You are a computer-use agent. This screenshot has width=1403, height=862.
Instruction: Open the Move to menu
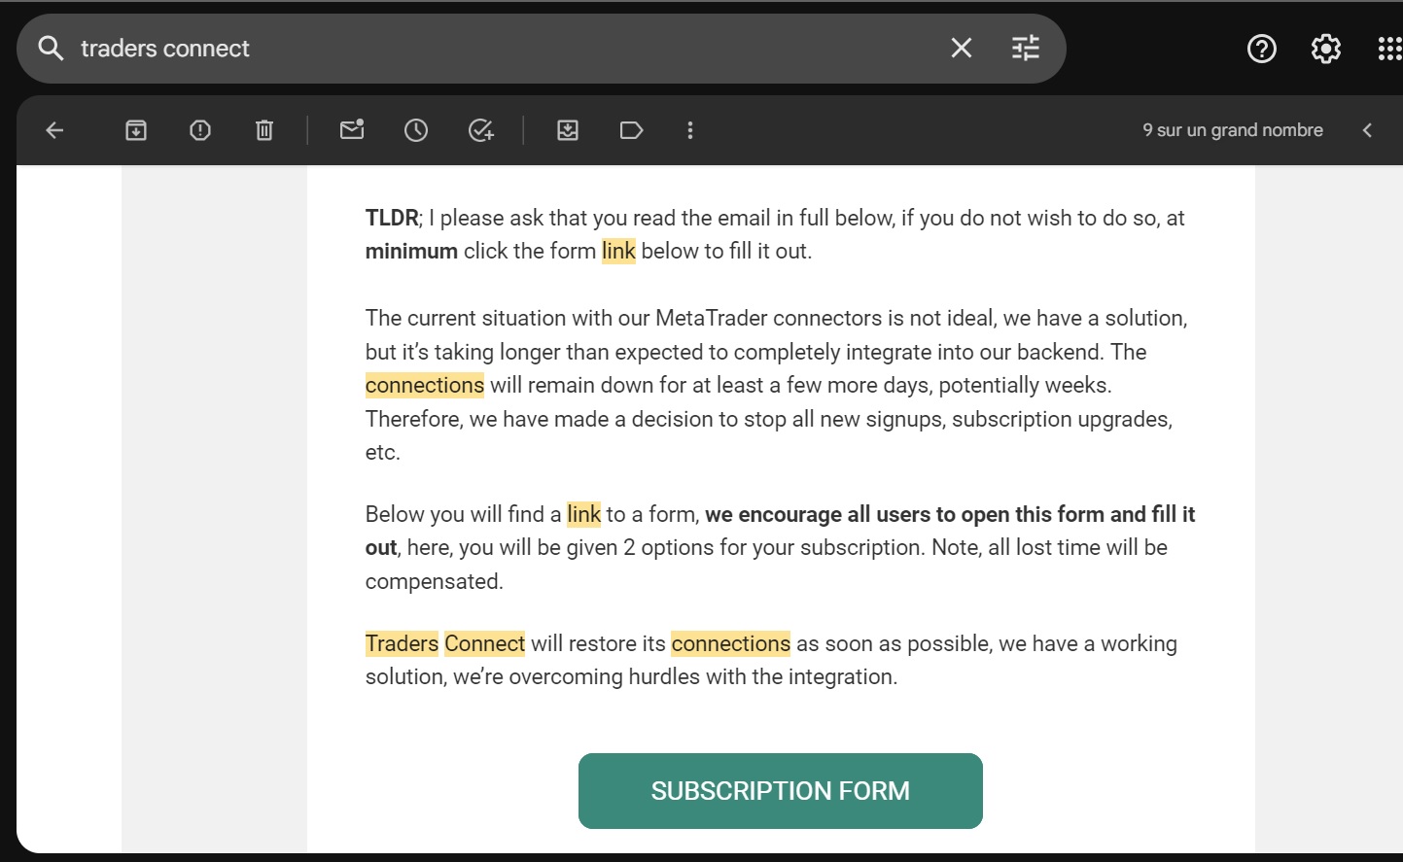pyautogui.click(x=568, y=130)
